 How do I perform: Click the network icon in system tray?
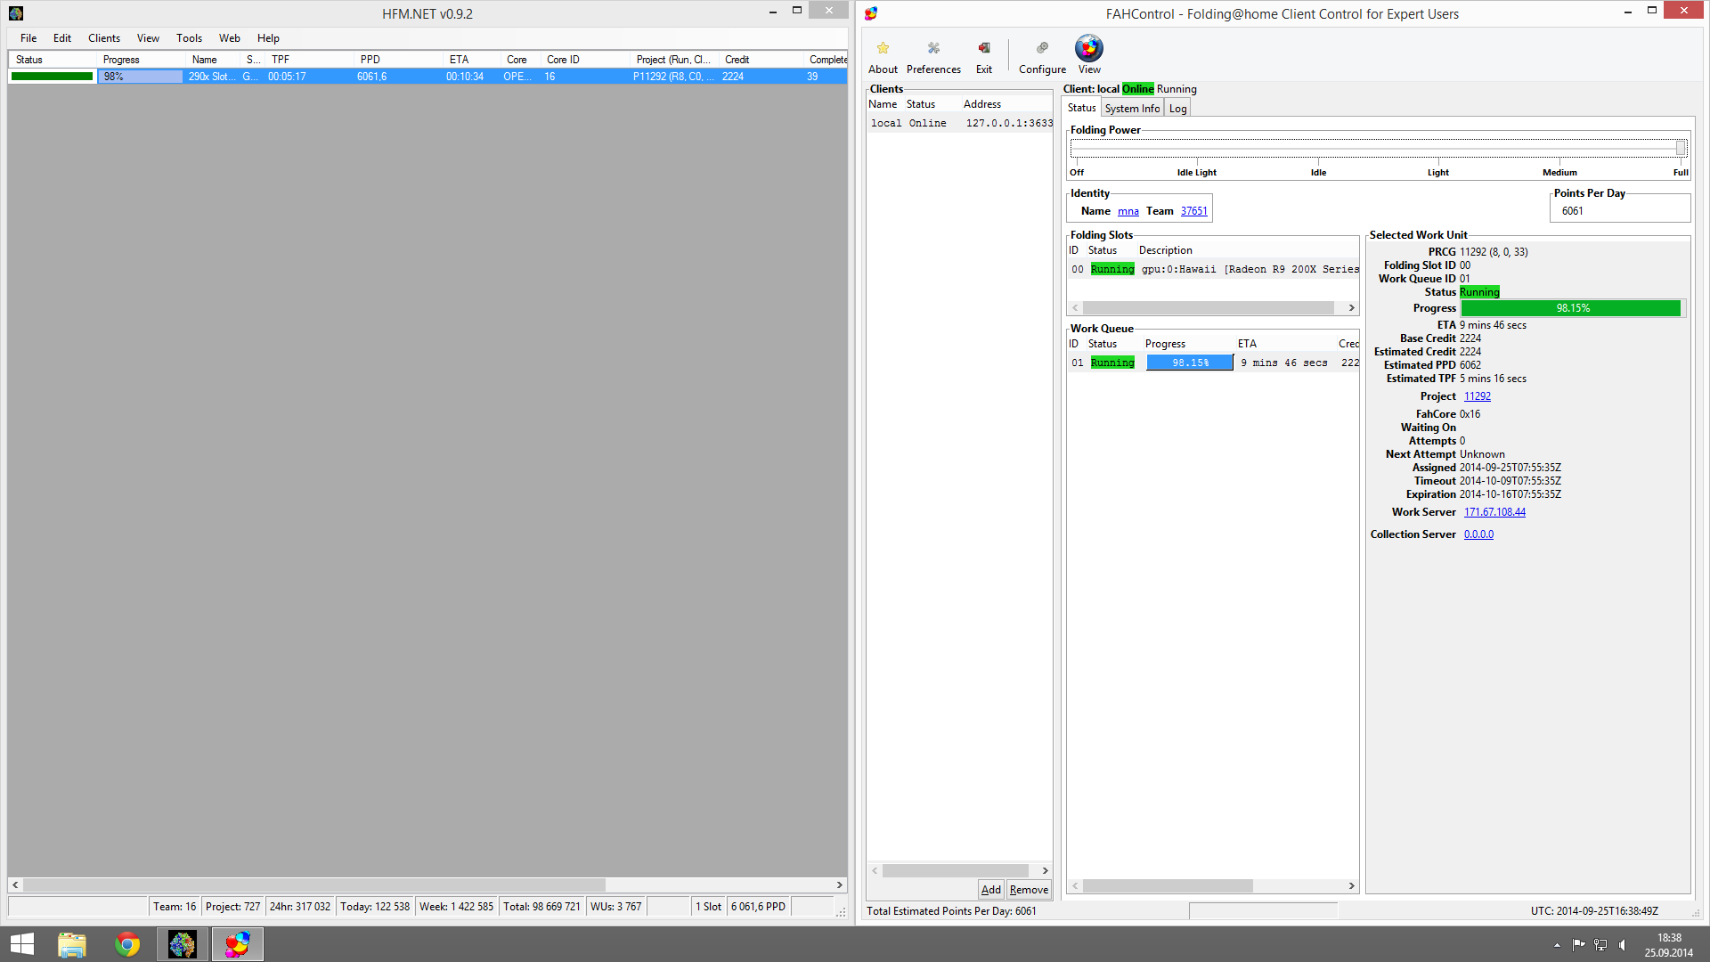coord(1600,945)
